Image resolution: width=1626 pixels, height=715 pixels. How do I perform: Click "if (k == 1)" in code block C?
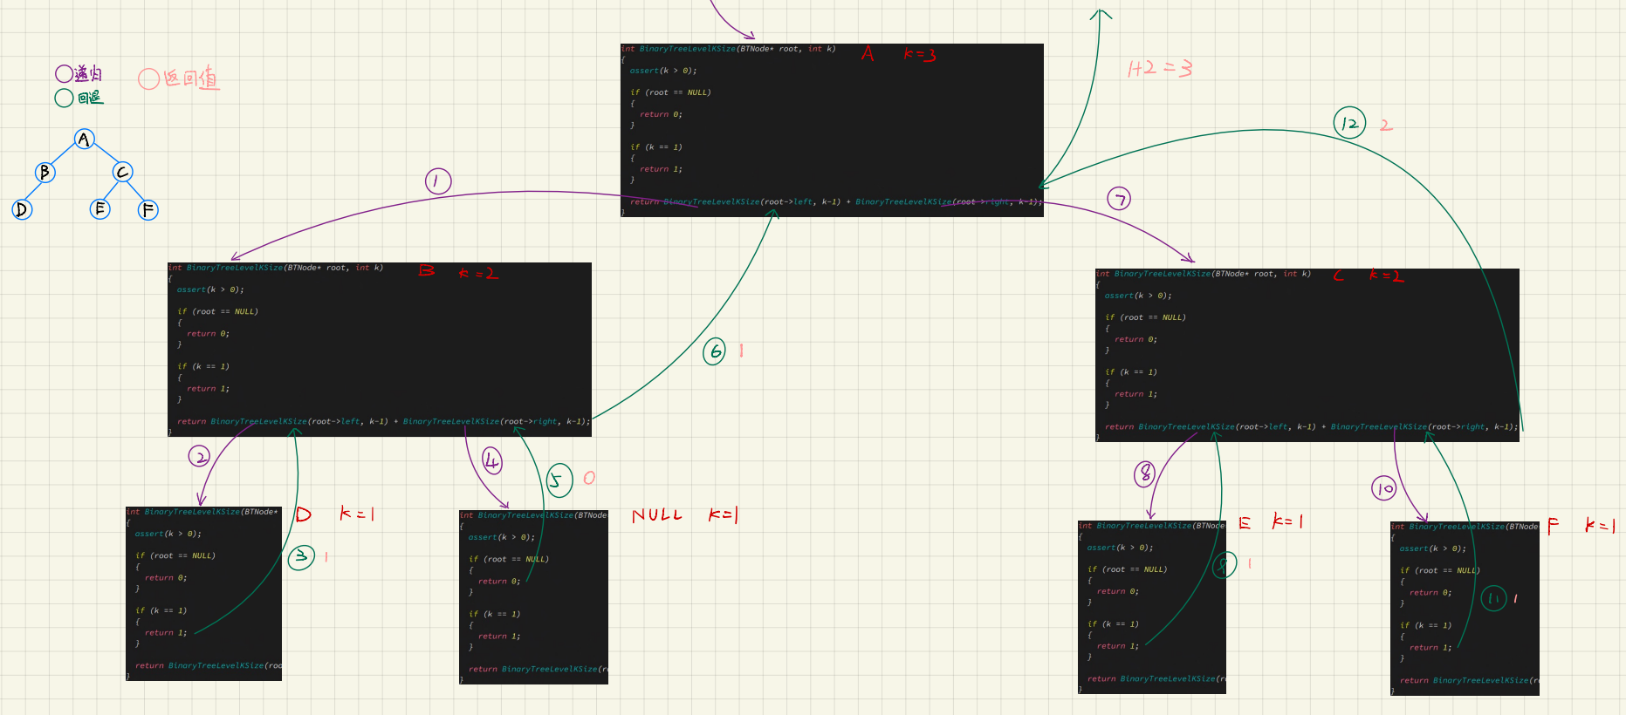[x=1130, y=372]
